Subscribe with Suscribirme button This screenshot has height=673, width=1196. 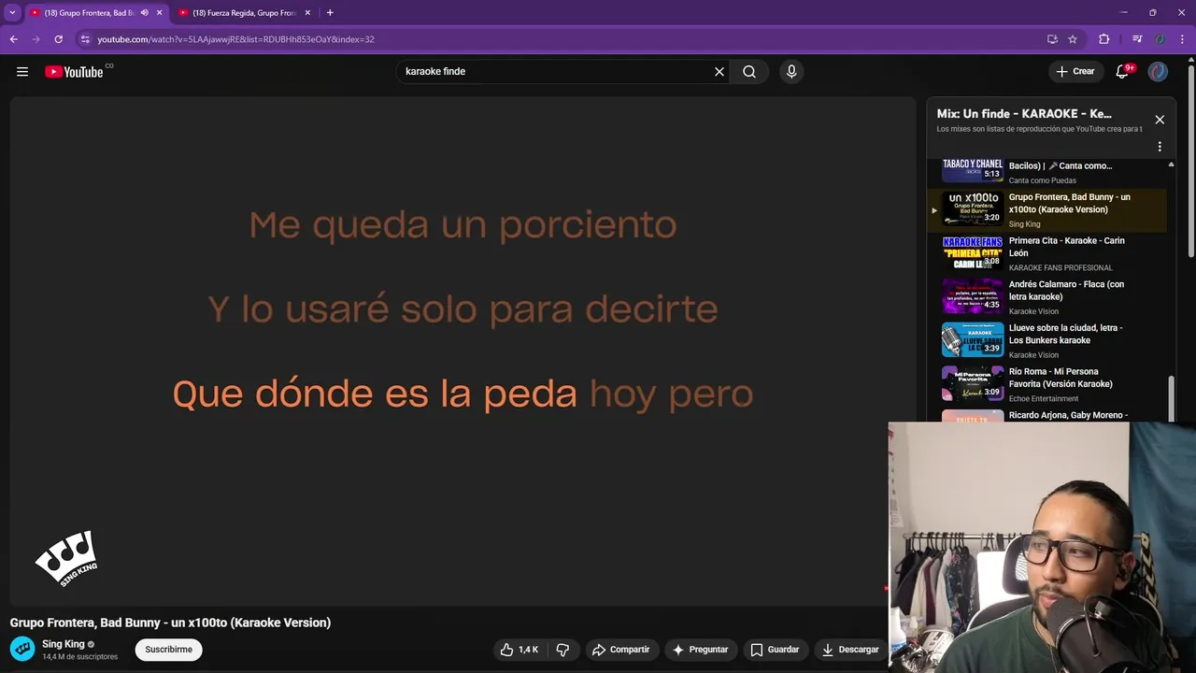pos(168,650)
